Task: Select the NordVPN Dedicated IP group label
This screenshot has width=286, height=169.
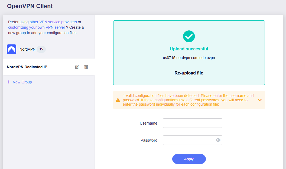Action: (27, 67)
